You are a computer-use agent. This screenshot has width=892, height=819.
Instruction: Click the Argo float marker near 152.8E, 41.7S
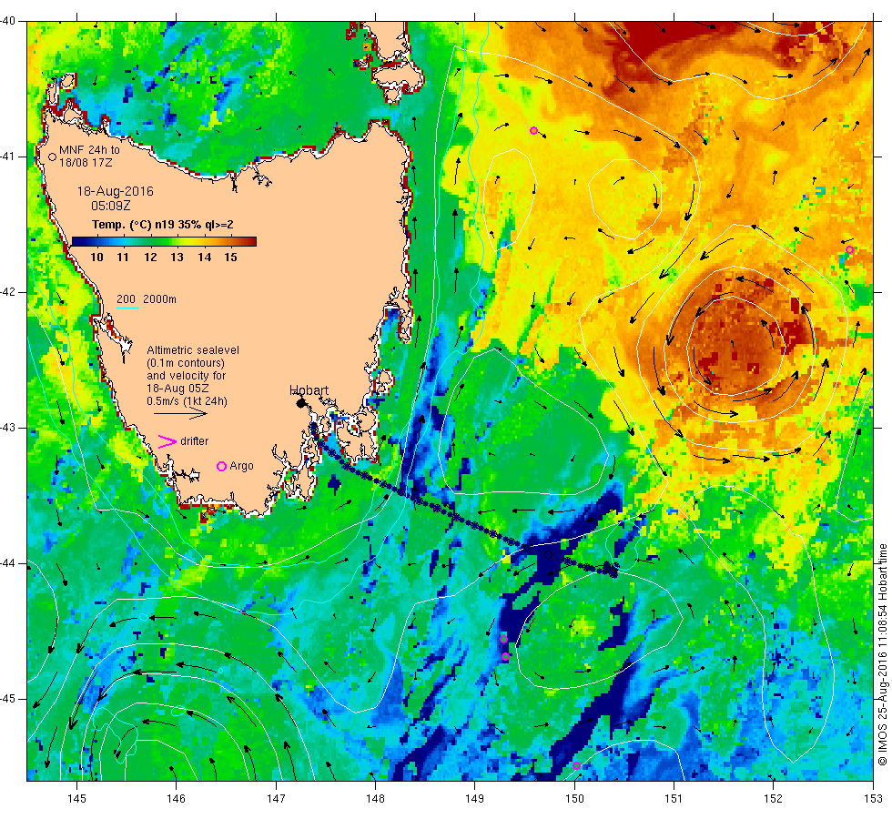[x=849, y=249]
